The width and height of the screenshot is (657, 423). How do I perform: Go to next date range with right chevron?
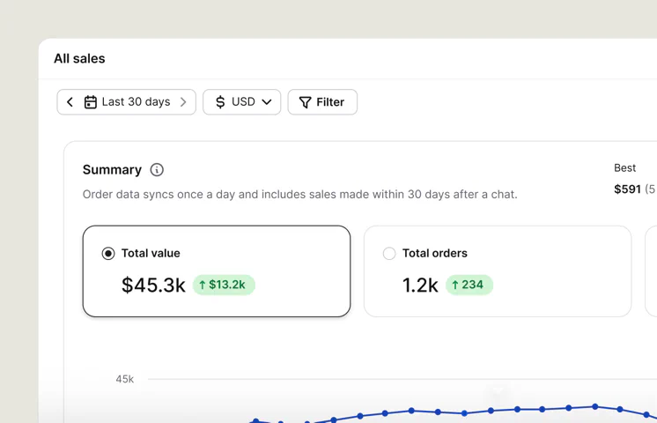pyautogui.click(x=183, y=102)
